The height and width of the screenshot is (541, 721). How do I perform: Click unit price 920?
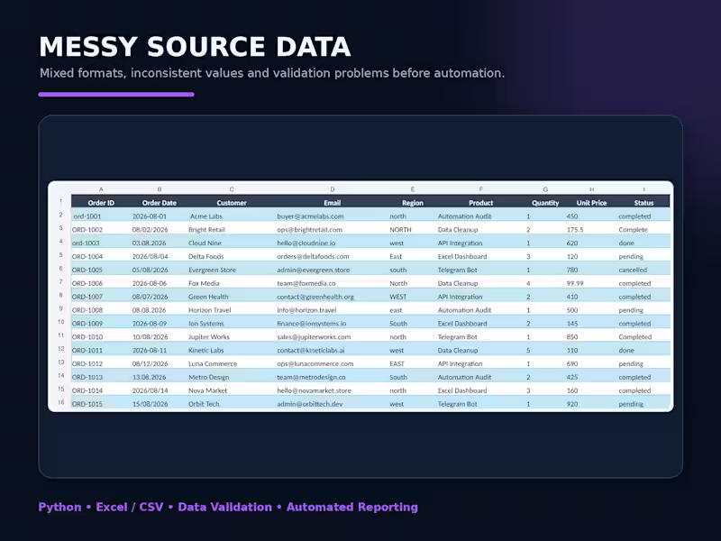point(572,403)
